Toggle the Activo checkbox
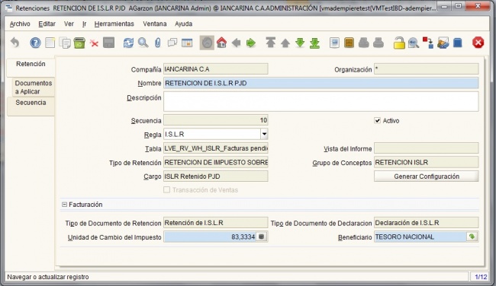 [377, 120]
